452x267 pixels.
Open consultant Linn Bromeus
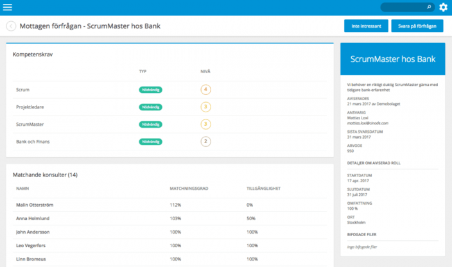click(31, 259)
